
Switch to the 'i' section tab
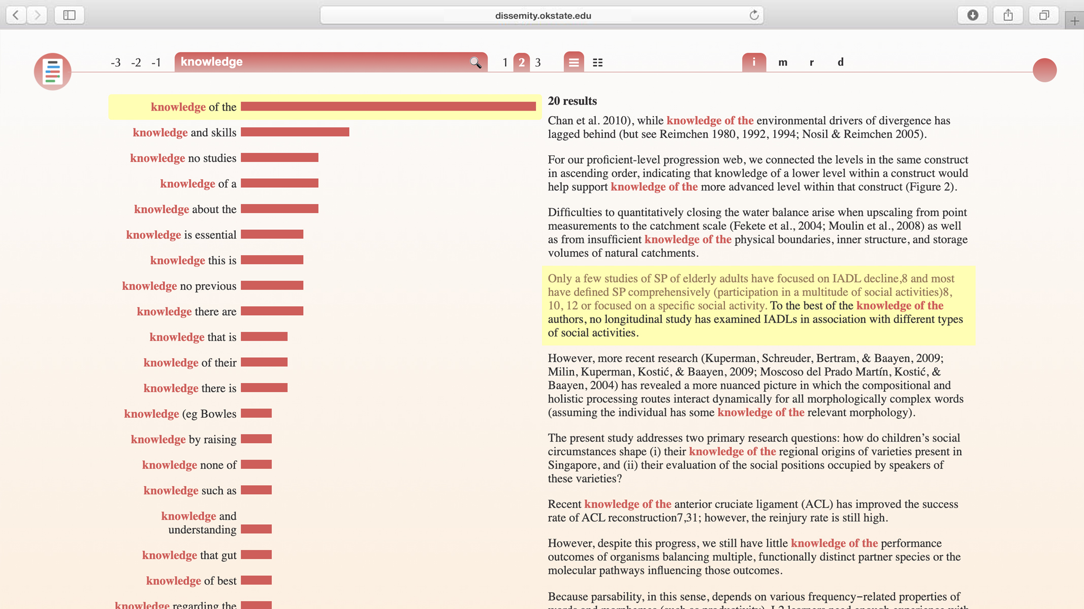754,62
